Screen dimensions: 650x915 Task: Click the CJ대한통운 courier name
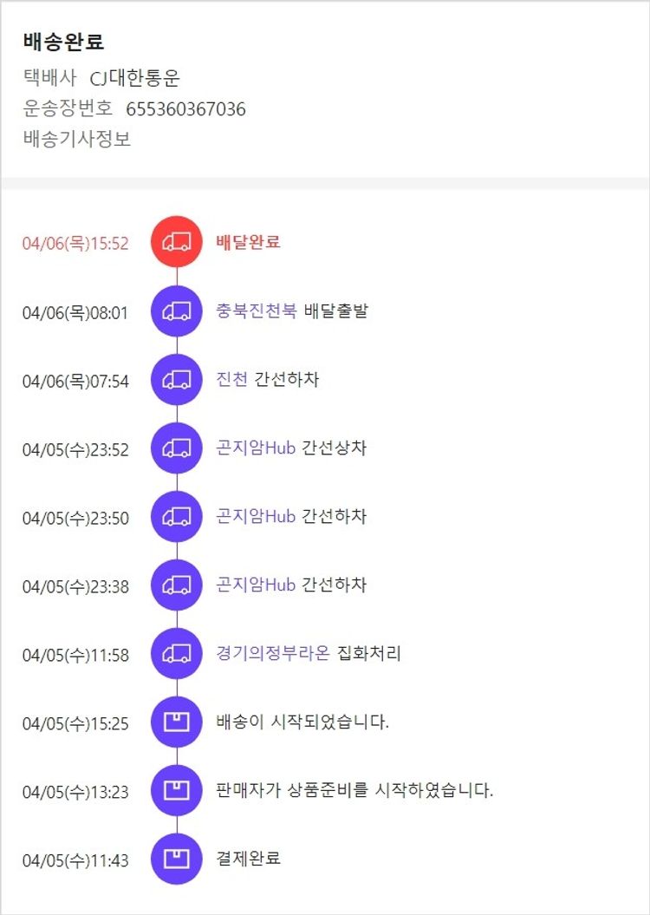pos(135,79)
